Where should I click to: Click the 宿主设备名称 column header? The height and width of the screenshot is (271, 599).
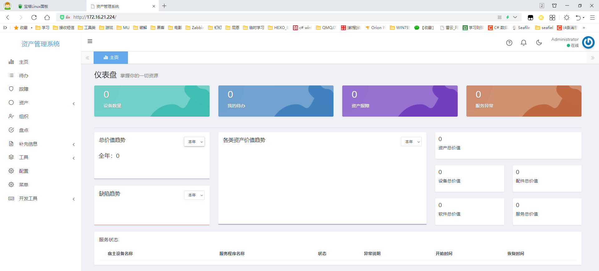(x=120, y=254)
